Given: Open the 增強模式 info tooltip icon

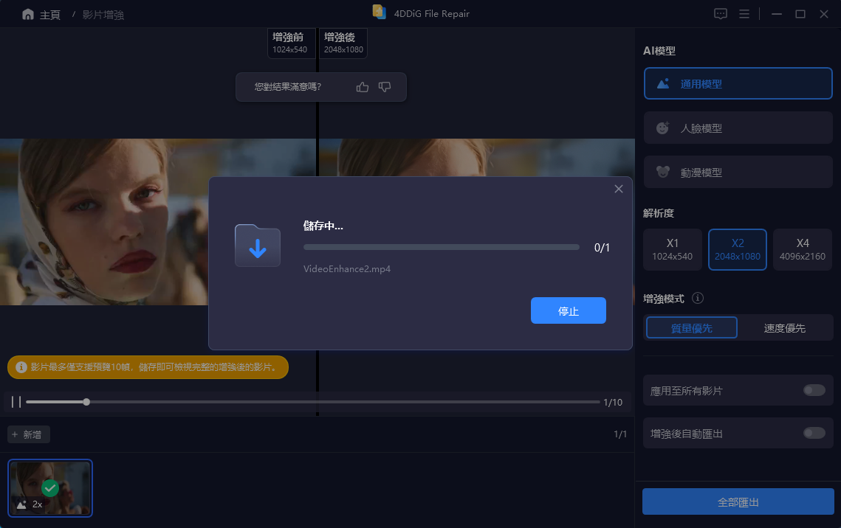Looking at the screenshot, I should [x=698, y=298].
